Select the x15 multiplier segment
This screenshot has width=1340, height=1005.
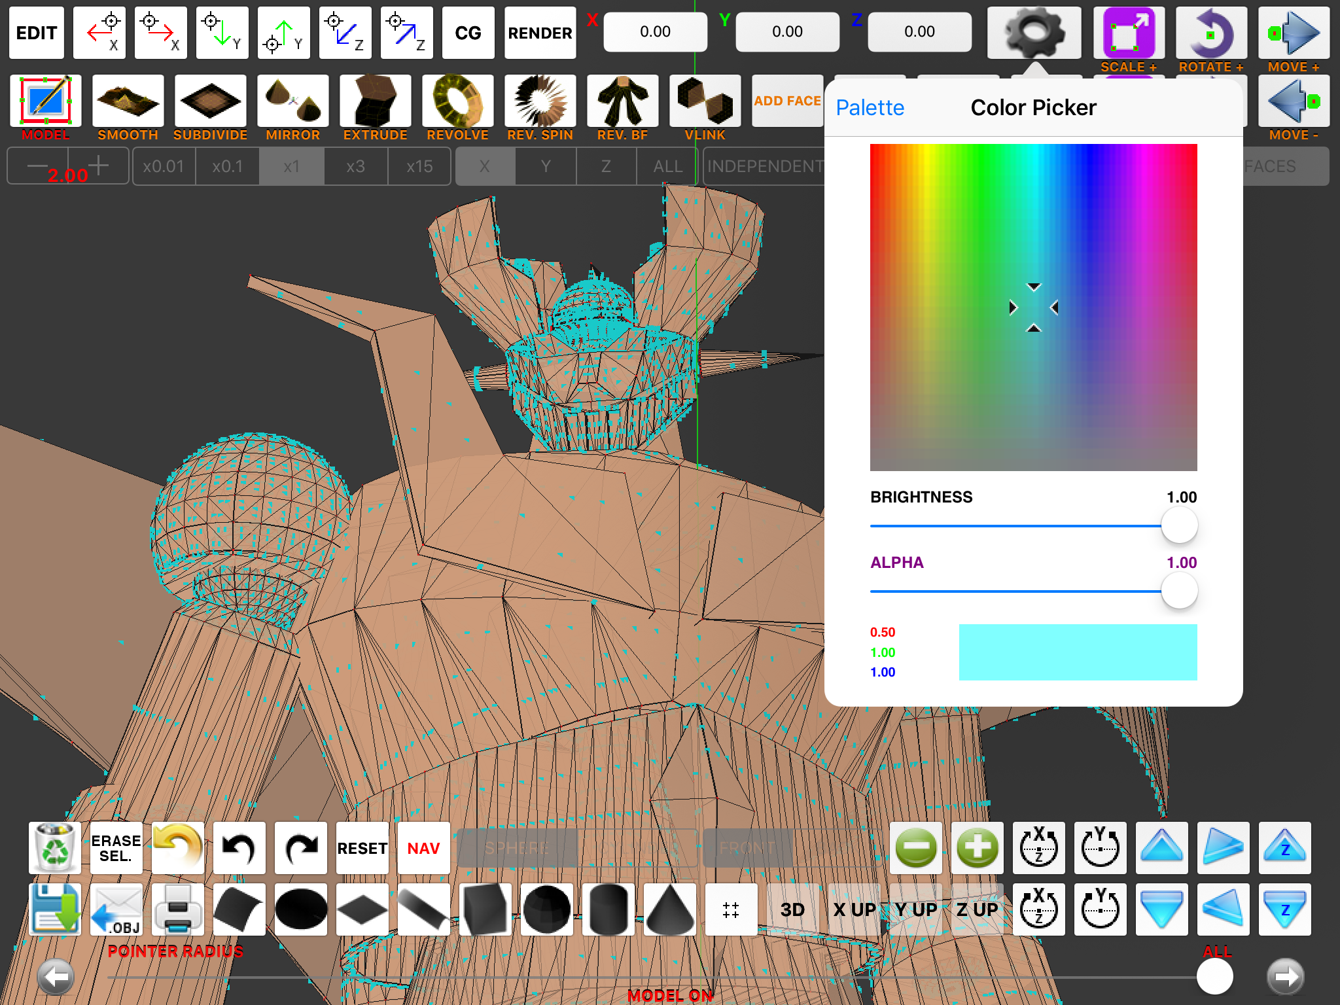(419, 166)
